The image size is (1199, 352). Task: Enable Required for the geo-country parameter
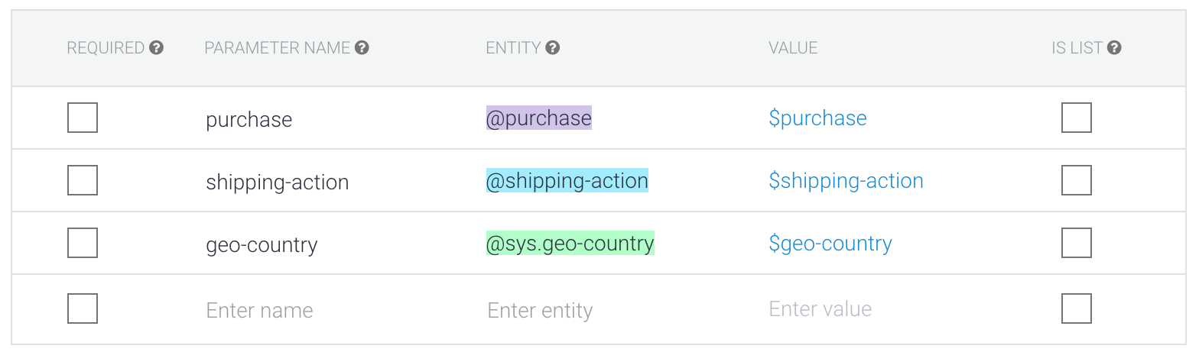83,243
